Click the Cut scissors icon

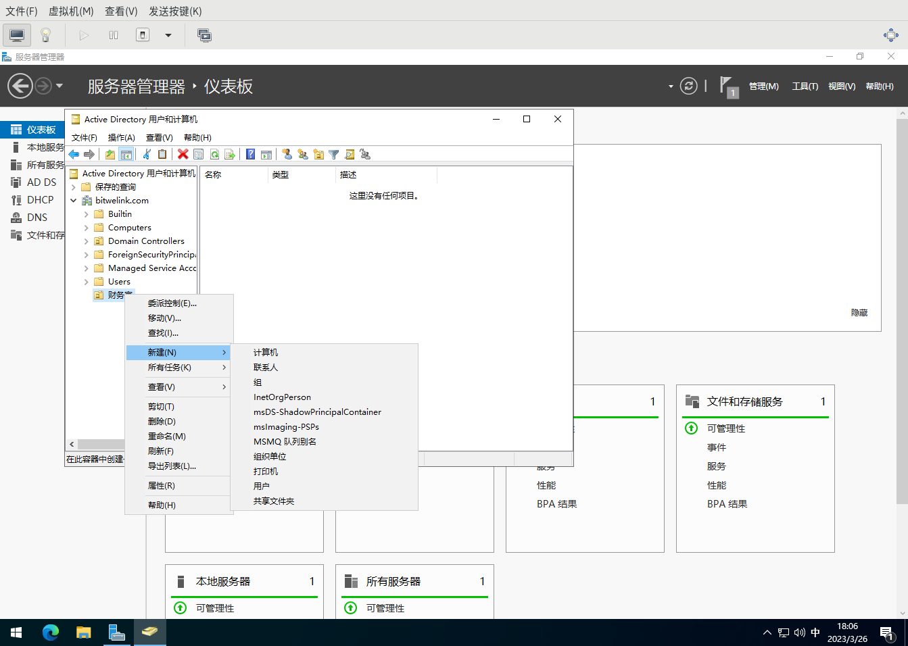146,154
